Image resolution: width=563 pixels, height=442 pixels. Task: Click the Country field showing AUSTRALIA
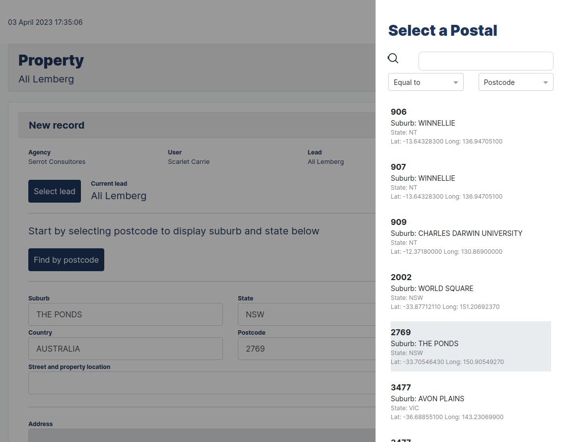(125, 348)
